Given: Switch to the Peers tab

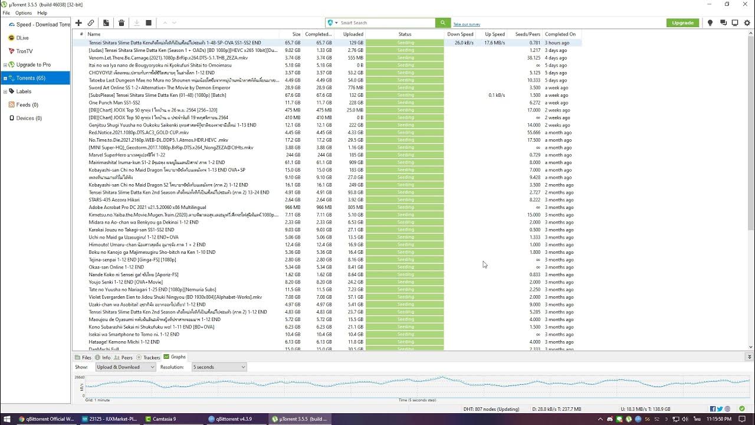Looking at the screenshot, I should [x=123, y=358].
